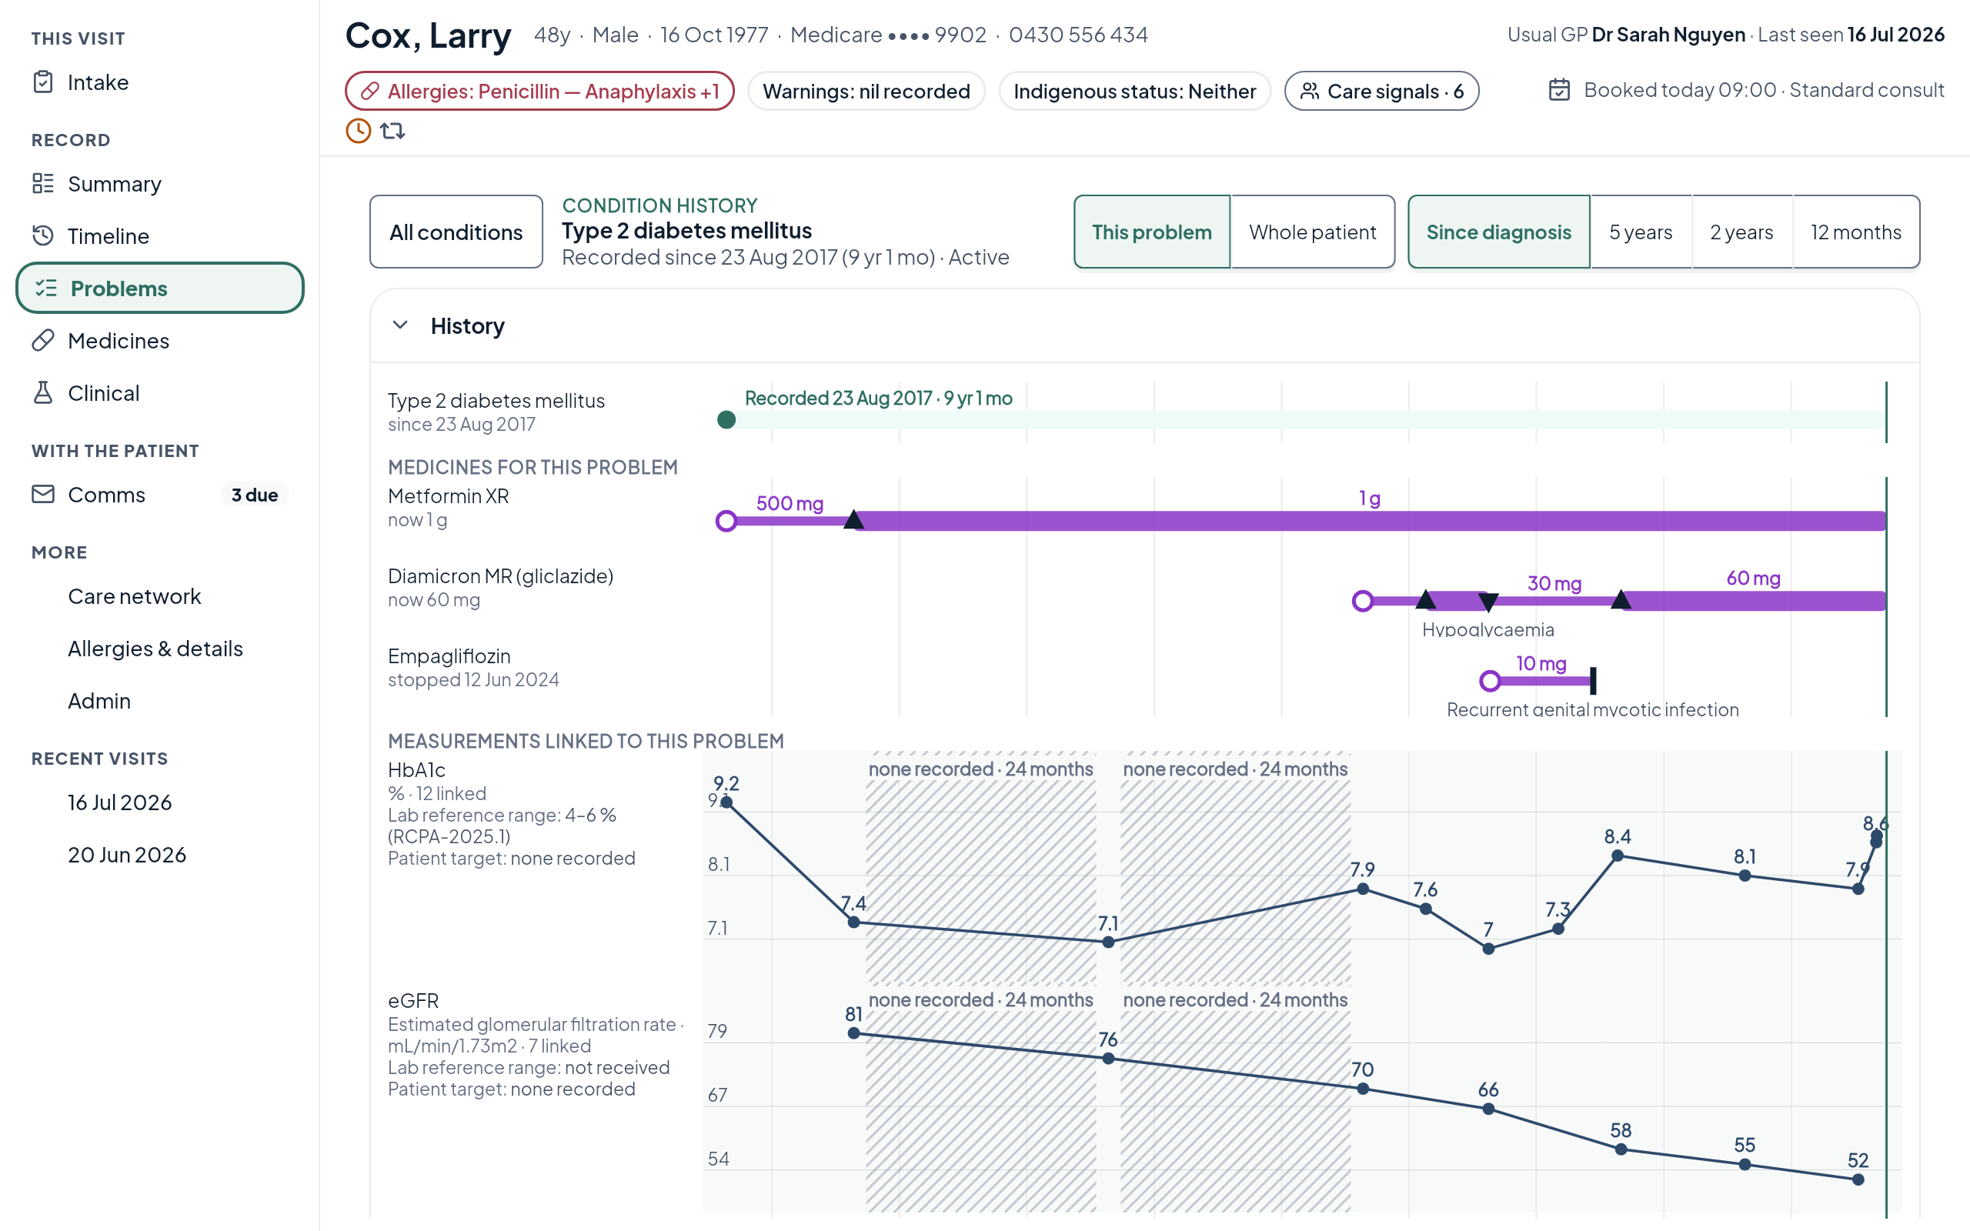Screen dimensions: 1970x1231
Task: Open Allergies & details in sidebar
Action: pyautogui.click(x=155, y=648)
